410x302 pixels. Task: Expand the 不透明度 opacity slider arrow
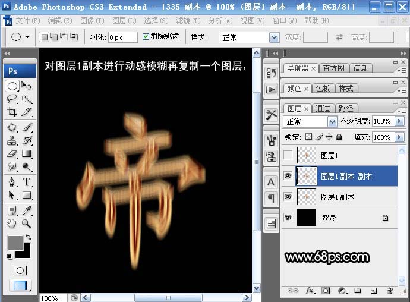(396, 121)
